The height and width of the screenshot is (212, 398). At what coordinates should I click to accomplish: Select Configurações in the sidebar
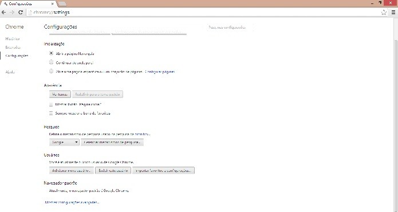(x=17, y=56)
